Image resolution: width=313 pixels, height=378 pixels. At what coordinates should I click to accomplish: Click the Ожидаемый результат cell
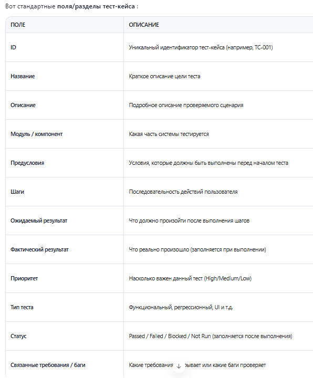[65, 220]
